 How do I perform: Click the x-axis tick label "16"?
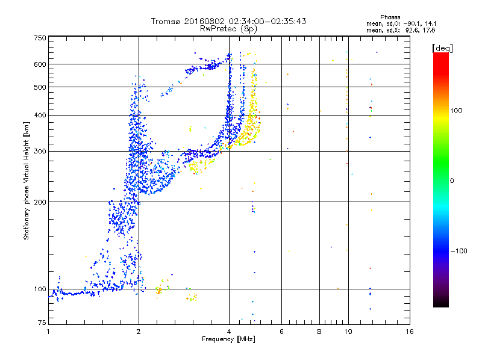pos(410,332)
